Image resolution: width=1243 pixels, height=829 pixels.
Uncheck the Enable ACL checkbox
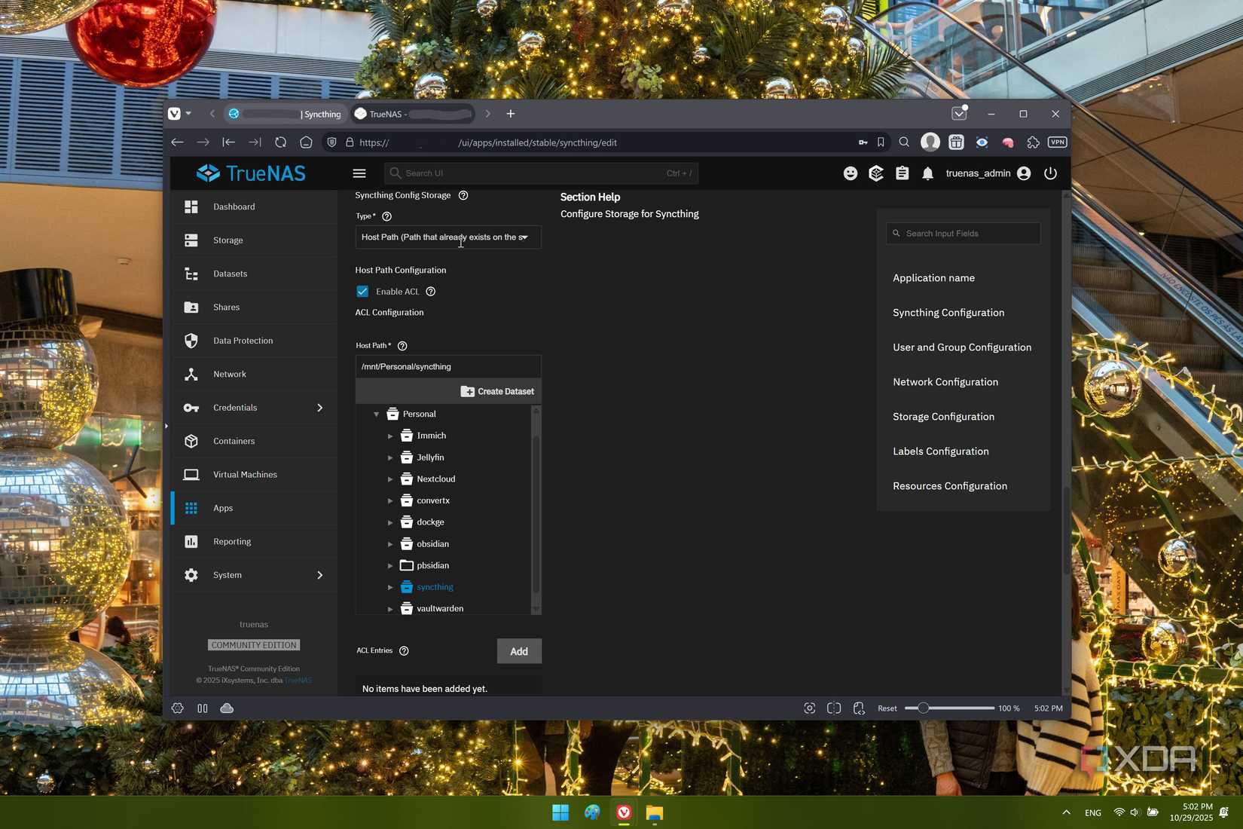pyautogui.click(x=362, y=291)
